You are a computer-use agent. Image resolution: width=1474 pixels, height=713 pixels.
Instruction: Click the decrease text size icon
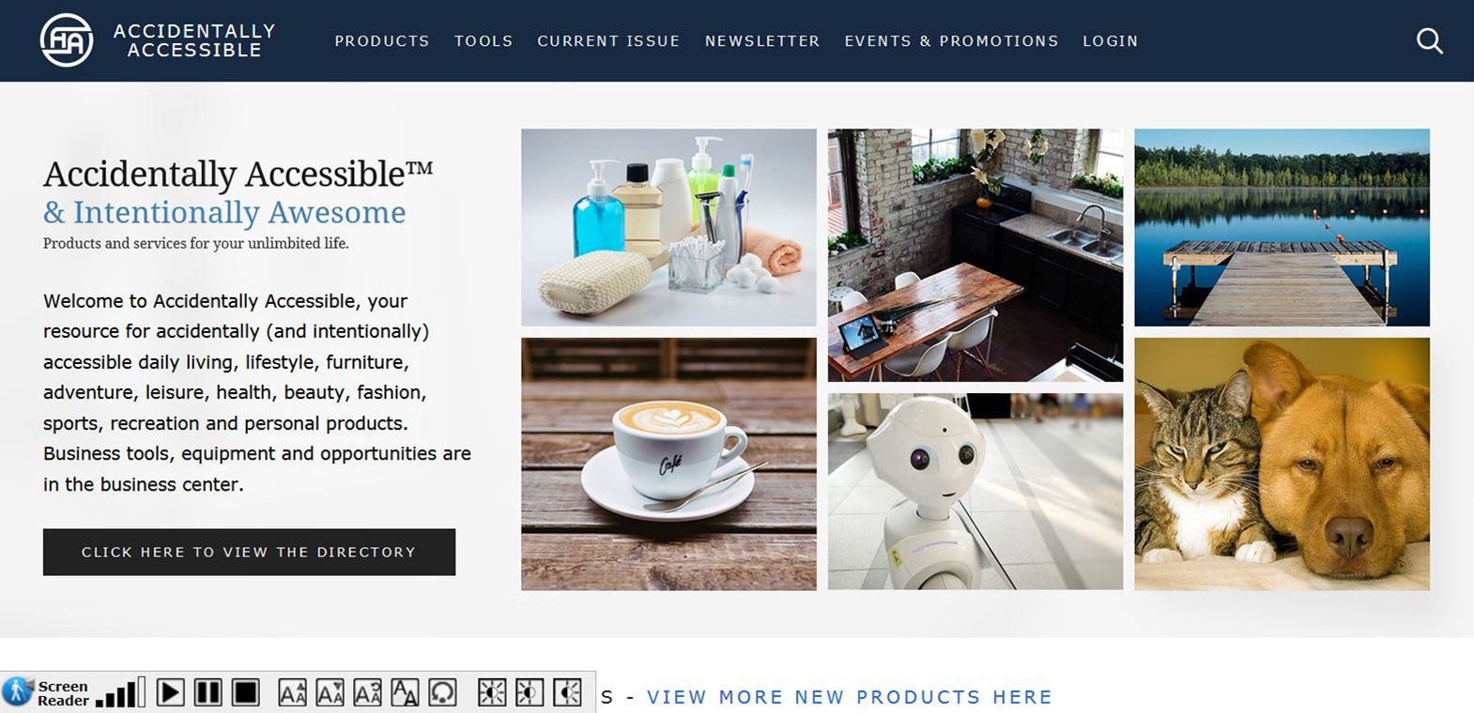pyautogui.click(x=330, y=692)
